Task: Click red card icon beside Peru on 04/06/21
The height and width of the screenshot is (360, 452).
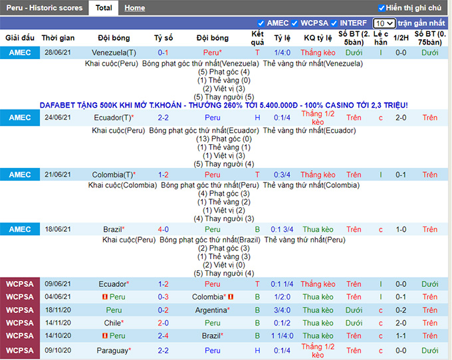Action: pos(104,297)
